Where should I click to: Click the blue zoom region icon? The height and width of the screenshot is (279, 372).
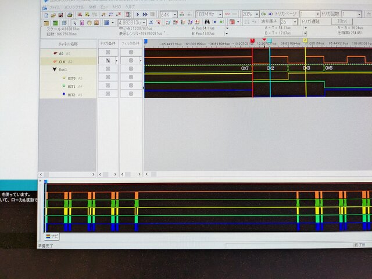coord(106,23)
